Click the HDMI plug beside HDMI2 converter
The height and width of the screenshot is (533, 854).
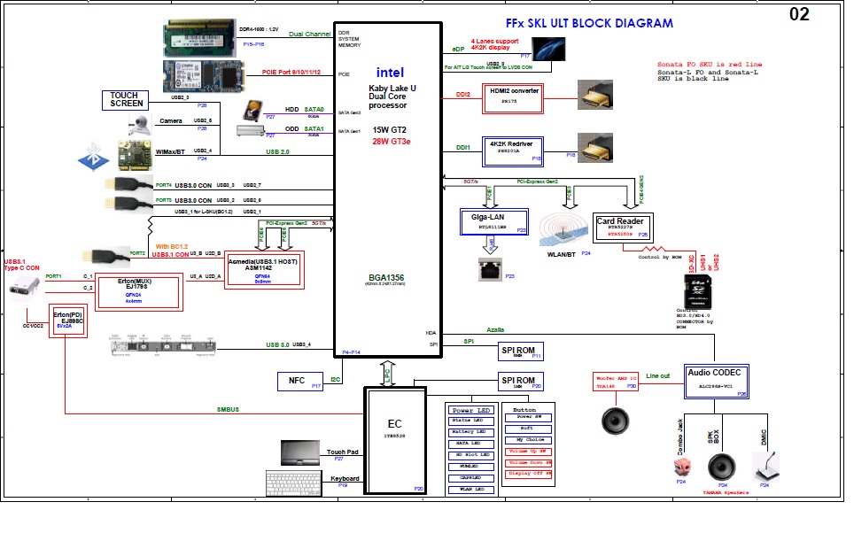click(595, 95)
